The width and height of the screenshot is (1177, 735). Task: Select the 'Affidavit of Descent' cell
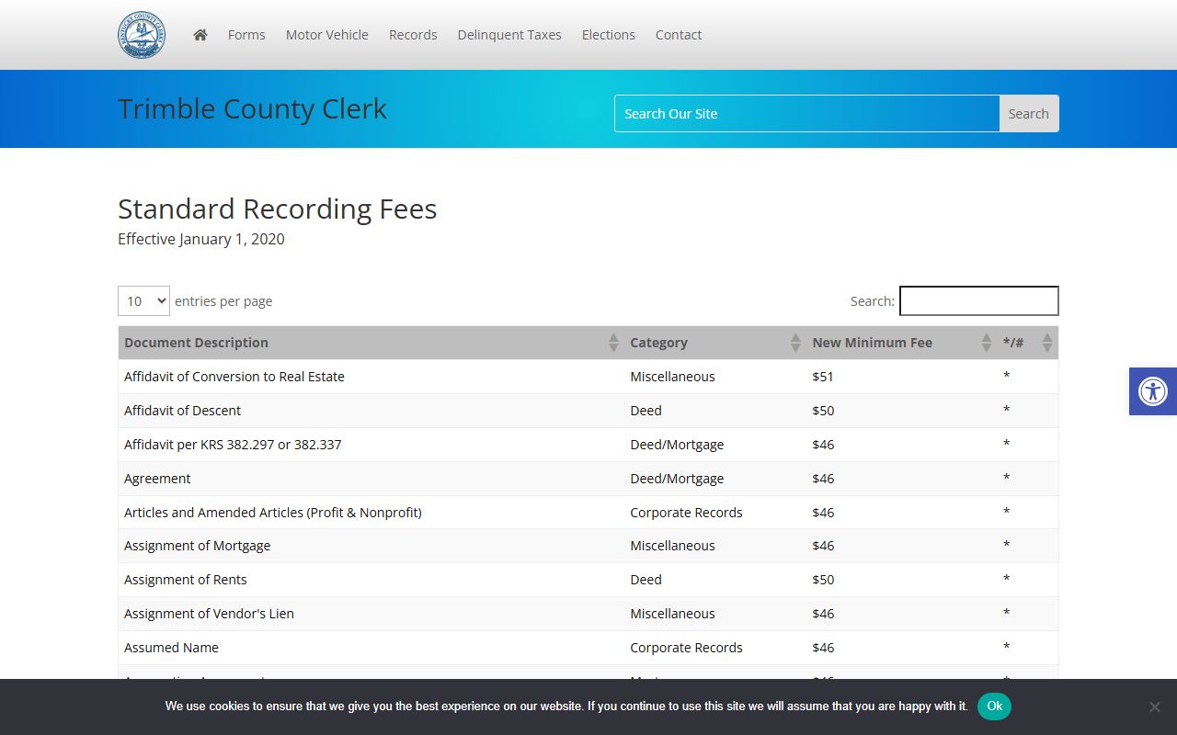pyautogui.click(x=371, y=411)
